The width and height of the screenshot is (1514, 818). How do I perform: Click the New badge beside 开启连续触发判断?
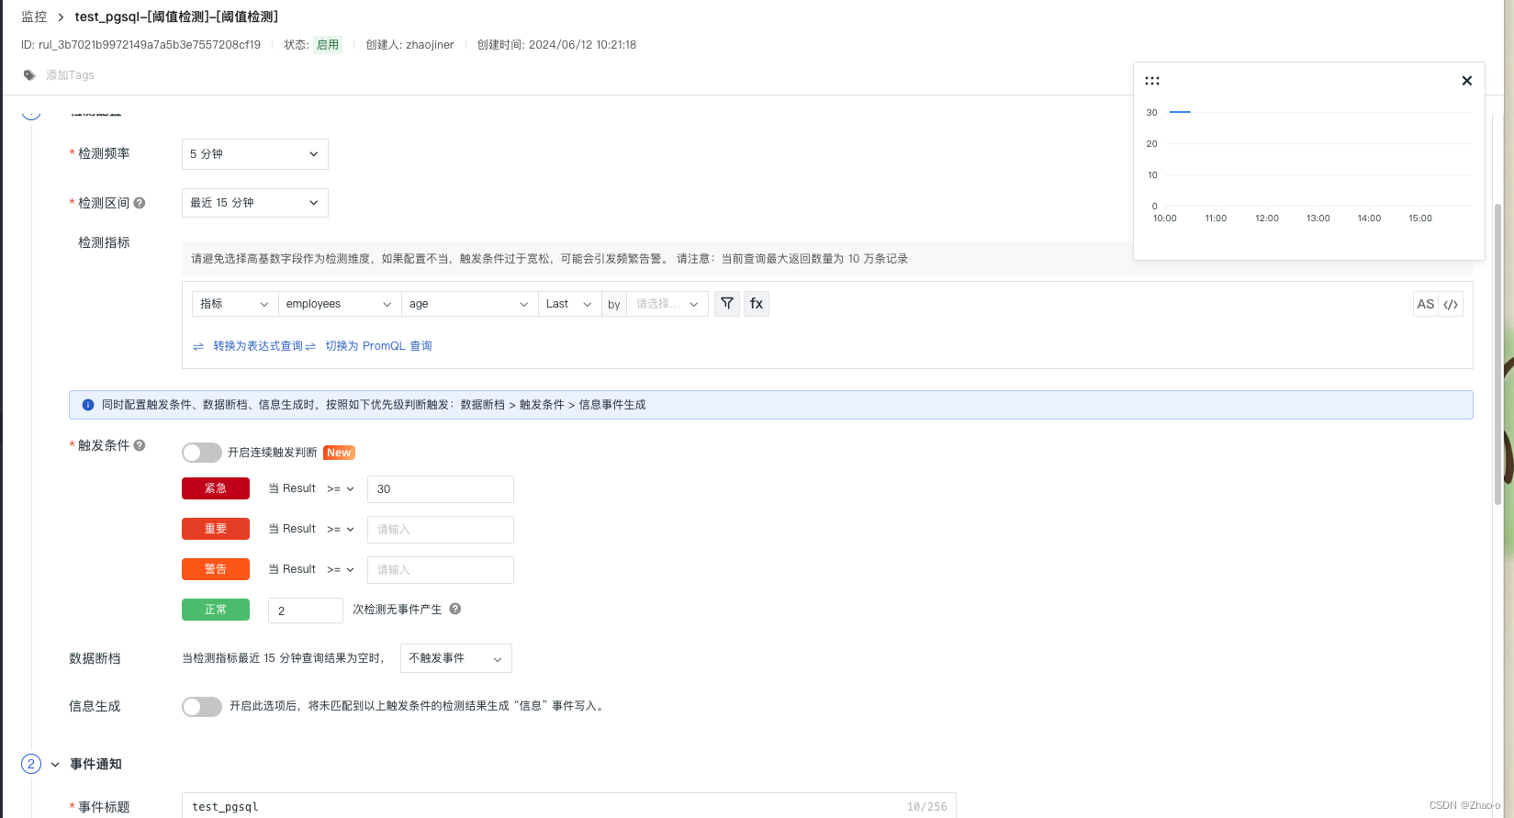339,453
